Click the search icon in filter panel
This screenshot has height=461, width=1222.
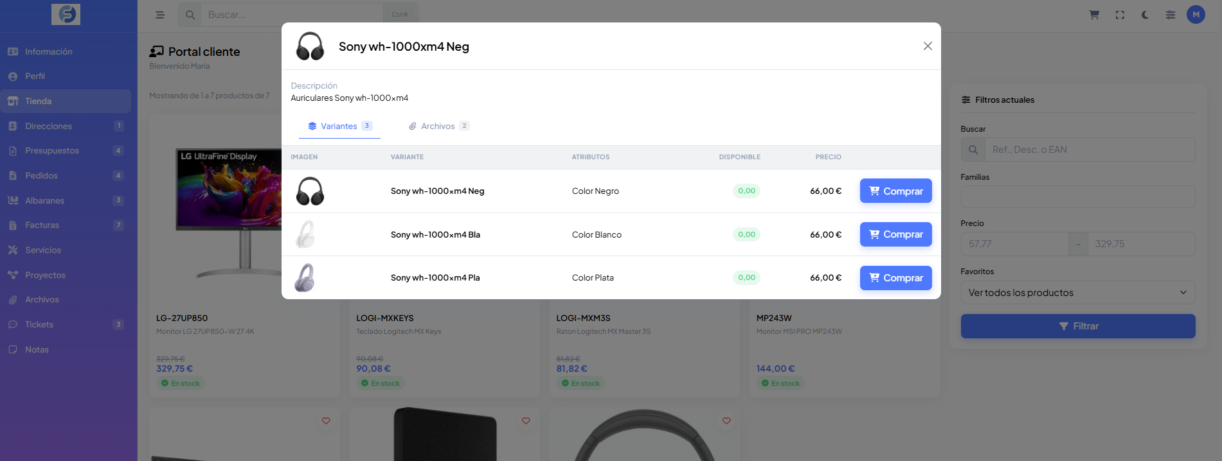pos(973,150)
